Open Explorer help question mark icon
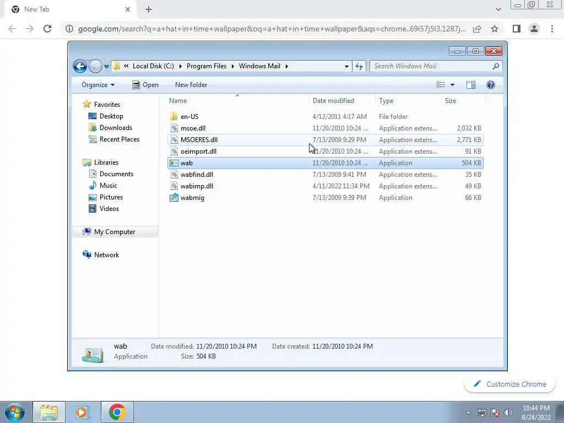Screen dimensions: 564x423 tap(491, 85)
